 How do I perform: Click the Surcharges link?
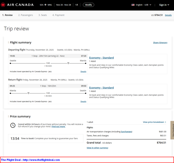[x=126, y=132]
